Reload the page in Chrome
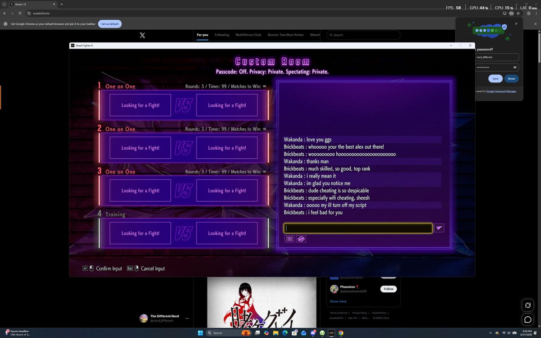The width and height of the screenshot is (541, 338). coord(19,13)
